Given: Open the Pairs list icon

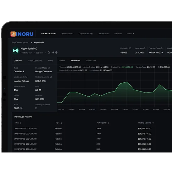Looking at the screenshot, I should [x=40, y=90].
